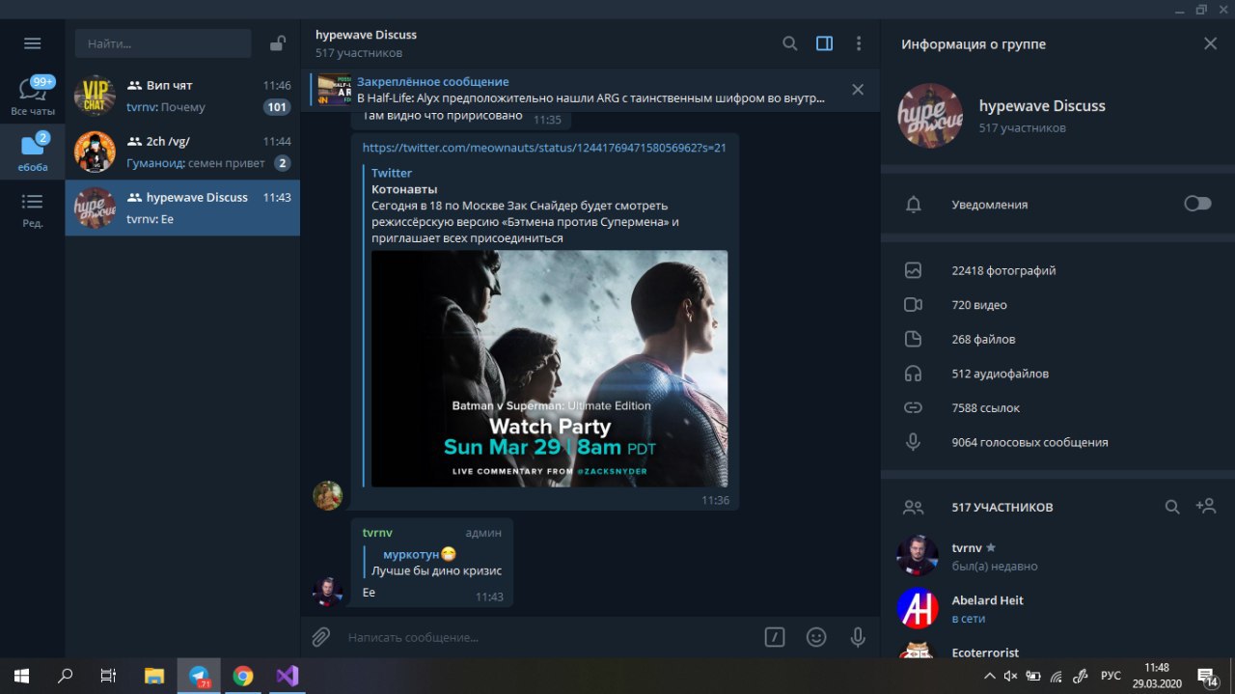Click the Найти search field
The height and width of the screenshot is (694, 1235).
(x=163, y=43)
